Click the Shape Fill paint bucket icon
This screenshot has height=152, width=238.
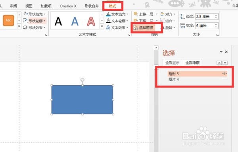click(26, 14)
